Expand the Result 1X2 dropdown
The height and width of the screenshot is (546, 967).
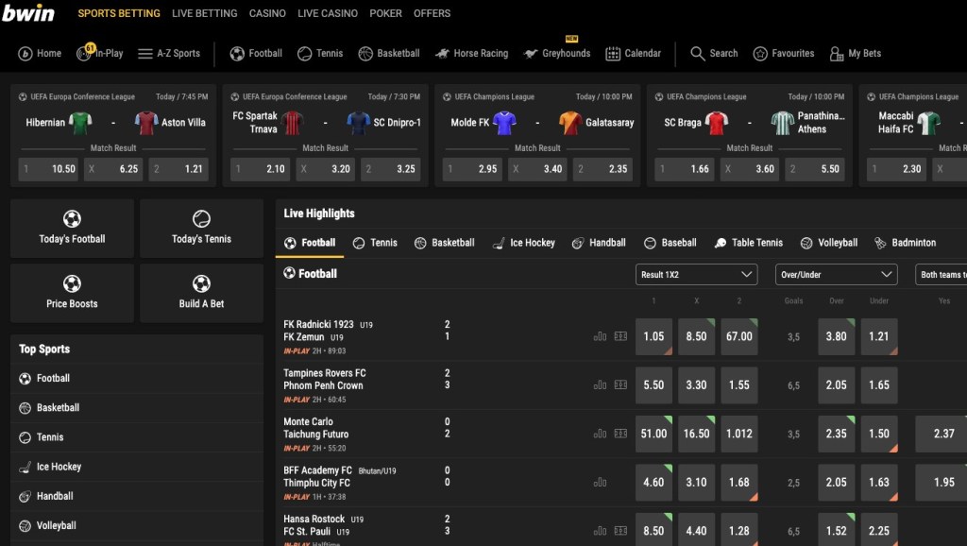[696, 275]
